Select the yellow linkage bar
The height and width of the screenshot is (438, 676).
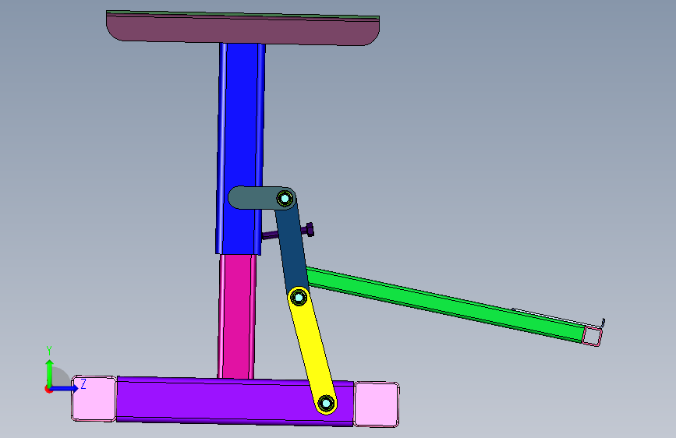tap(313, 350)
